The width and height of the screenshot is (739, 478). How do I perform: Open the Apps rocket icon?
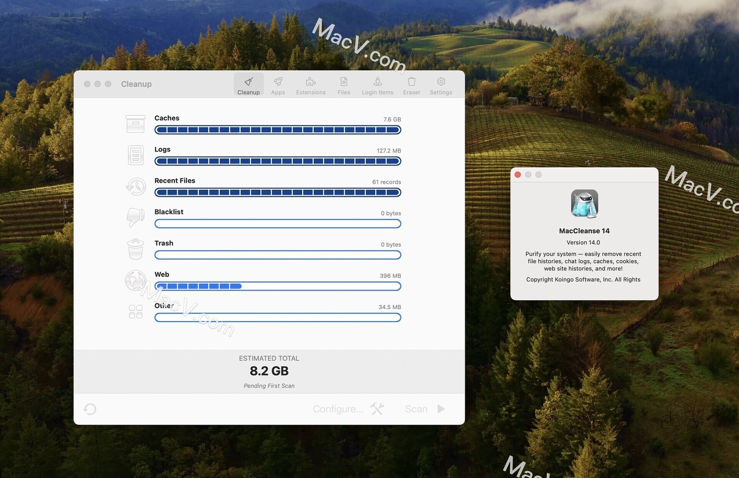[278, 81]
